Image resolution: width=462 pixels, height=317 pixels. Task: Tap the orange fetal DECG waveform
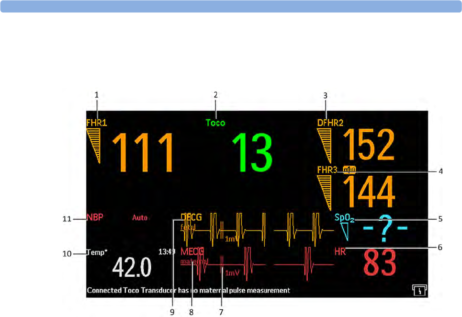(x=257, y=230)
